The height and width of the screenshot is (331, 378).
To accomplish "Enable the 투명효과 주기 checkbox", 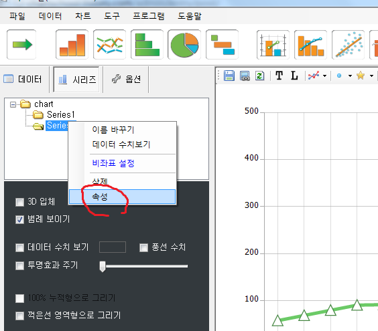I will 19,266.
